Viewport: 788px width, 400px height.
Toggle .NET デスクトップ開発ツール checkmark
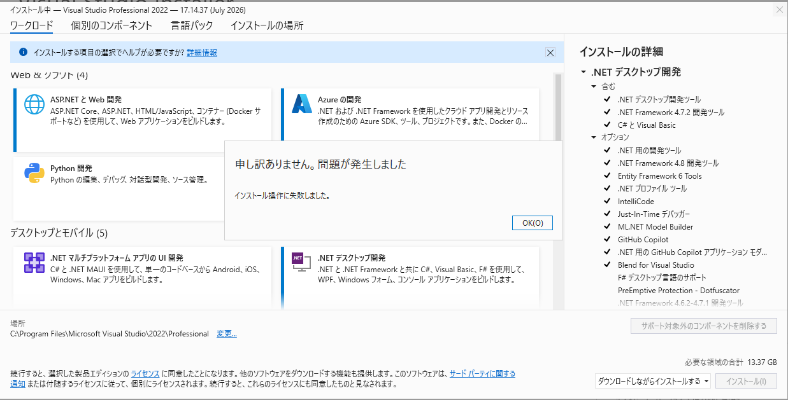click(607, 99)
